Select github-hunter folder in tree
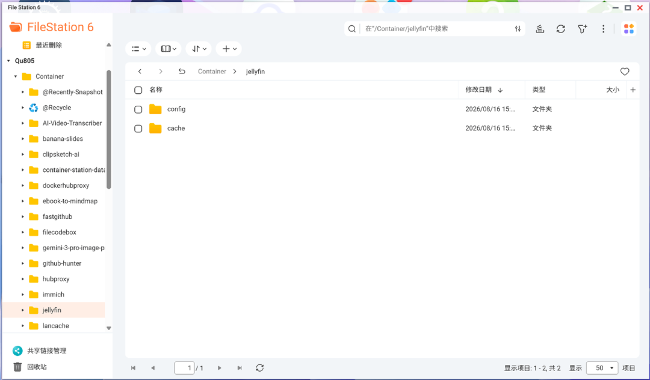The height and width of the screenshot is (380, 650). (62, 263)
